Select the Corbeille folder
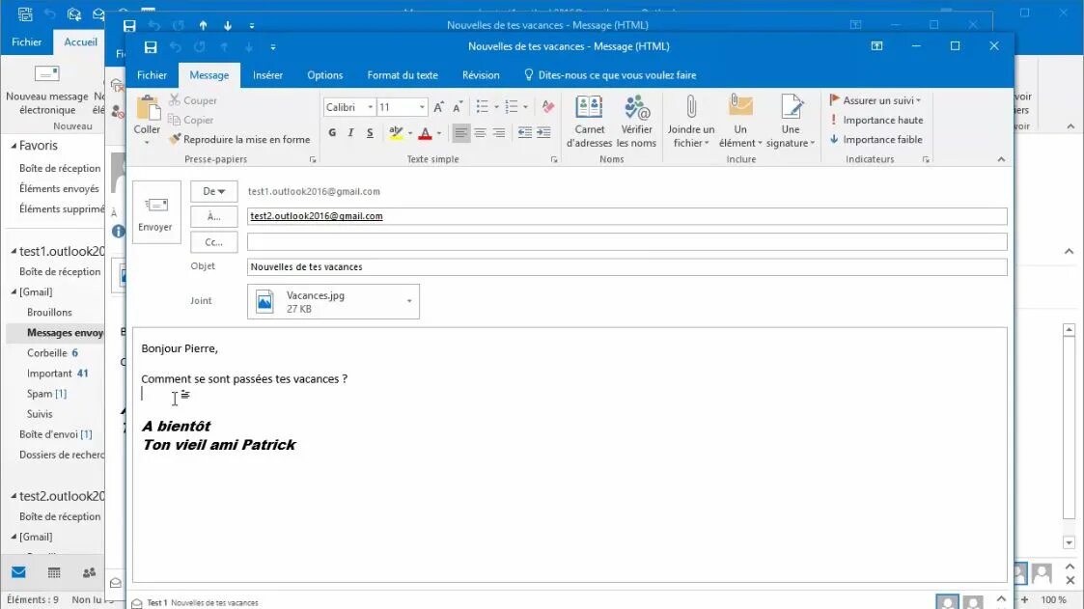Image resolution: width=1084 pixels, height=609 pixels. [x=47, y=352]
